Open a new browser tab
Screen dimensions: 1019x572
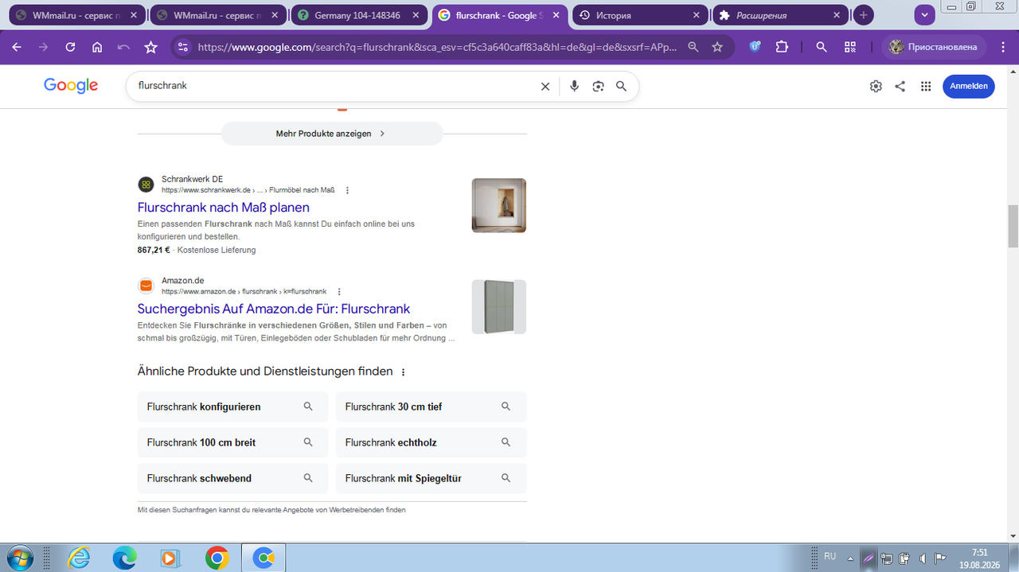(x=864, y=15)
